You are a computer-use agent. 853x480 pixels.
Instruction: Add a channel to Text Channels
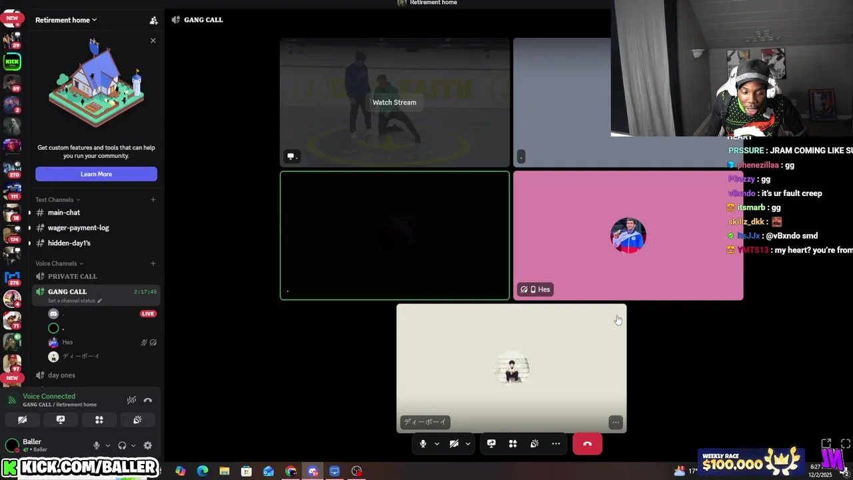153,199
